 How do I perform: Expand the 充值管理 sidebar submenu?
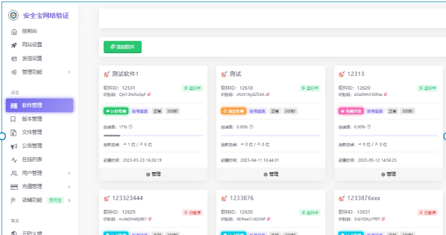(x=69, y=187)
